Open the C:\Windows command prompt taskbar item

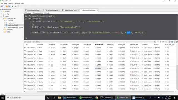point(107,97)
